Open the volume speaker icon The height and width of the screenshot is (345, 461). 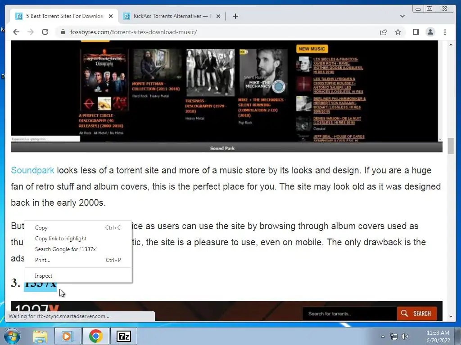405,336
